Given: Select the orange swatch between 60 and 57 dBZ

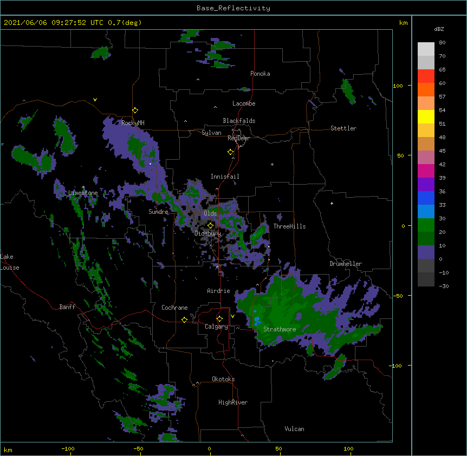Looking at the screenshot, I should click(426, 89).
